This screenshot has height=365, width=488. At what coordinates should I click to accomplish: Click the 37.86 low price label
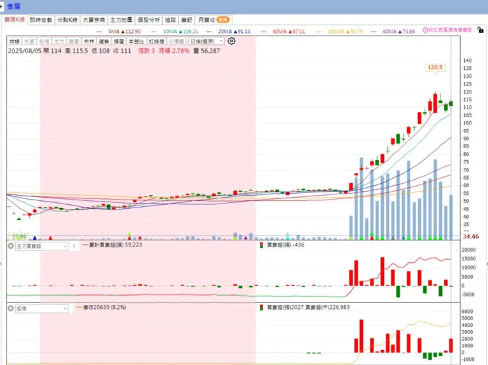[x=19, y=237]
